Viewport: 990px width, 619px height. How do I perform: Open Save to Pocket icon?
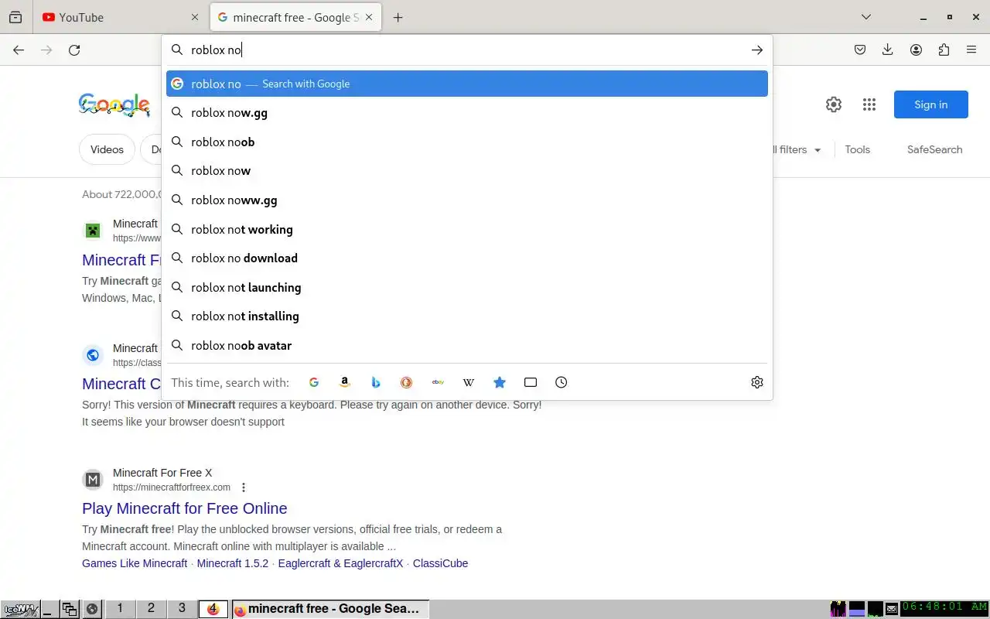860,50
